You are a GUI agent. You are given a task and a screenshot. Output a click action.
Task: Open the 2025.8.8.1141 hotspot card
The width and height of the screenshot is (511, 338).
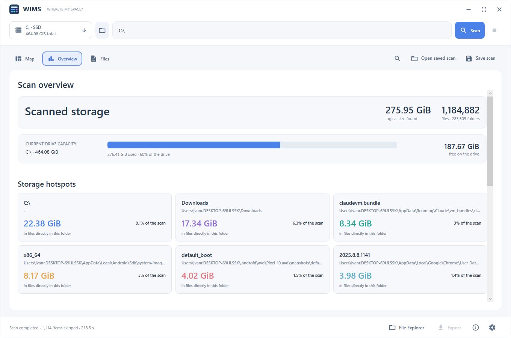410,270
